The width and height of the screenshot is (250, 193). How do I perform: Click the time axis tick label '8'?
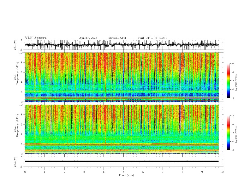coord(182,172)
